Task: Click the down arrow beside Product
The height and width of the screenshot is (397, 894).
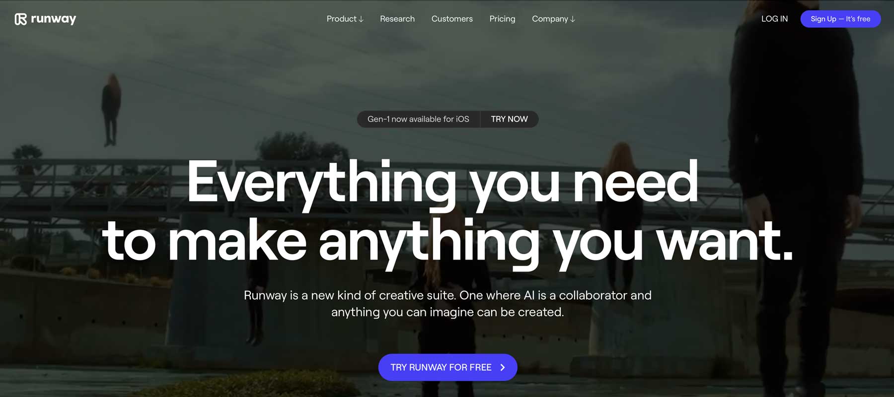Action: [361, 19]
